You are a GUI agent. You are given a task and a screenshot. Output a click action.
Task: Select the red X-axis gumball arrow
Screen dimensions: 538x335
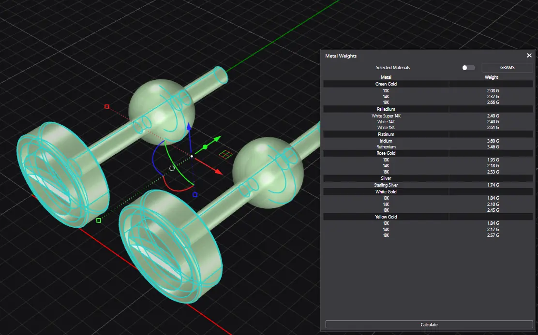pyautogui.click(x=218, y=172)
